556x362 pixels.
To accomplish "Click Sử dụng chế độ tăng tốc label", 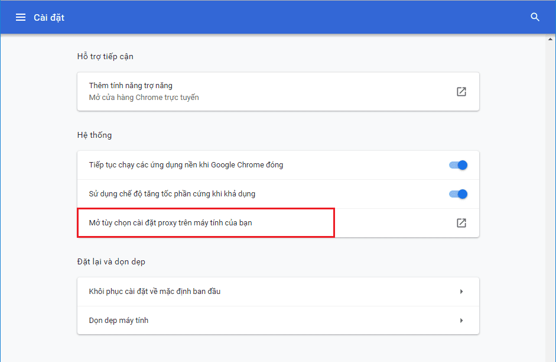I will tap(172, 194).
